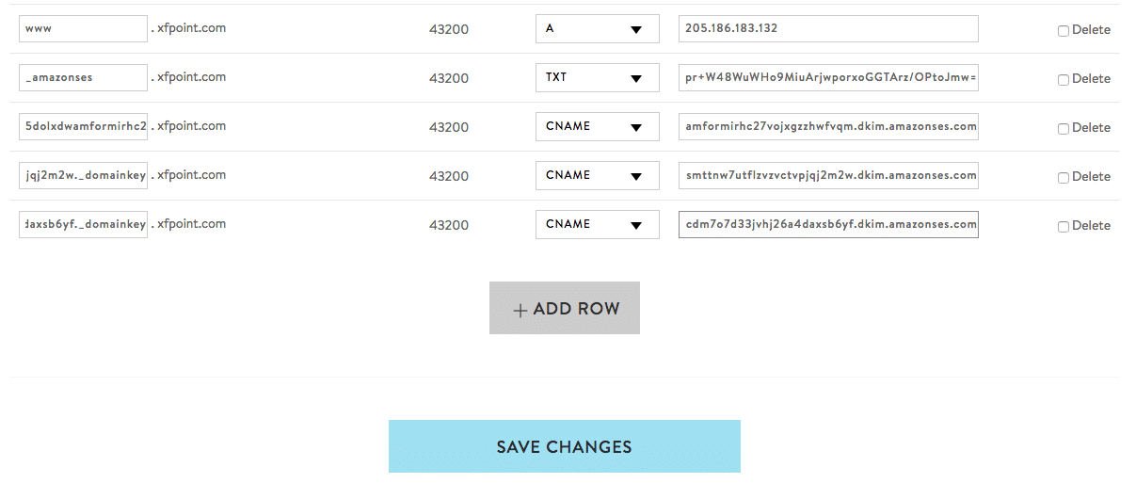Screen dimensions: 1136x483
Task: Open the A record type dropdown
Action: (598, 28)
